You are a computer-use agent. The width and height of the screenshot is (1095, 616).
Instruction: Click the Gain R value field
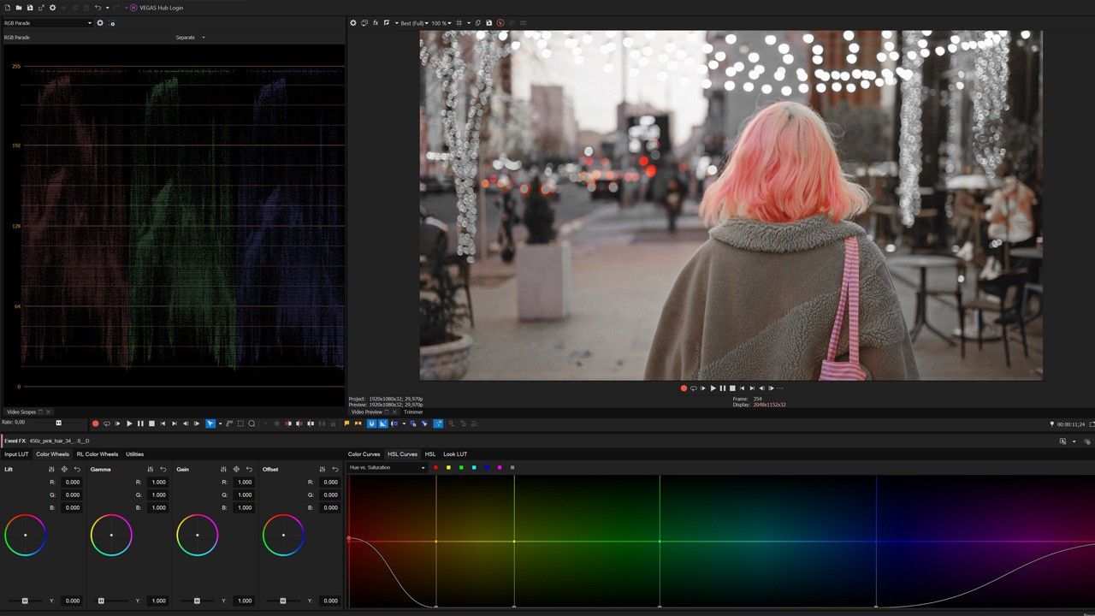245,482
